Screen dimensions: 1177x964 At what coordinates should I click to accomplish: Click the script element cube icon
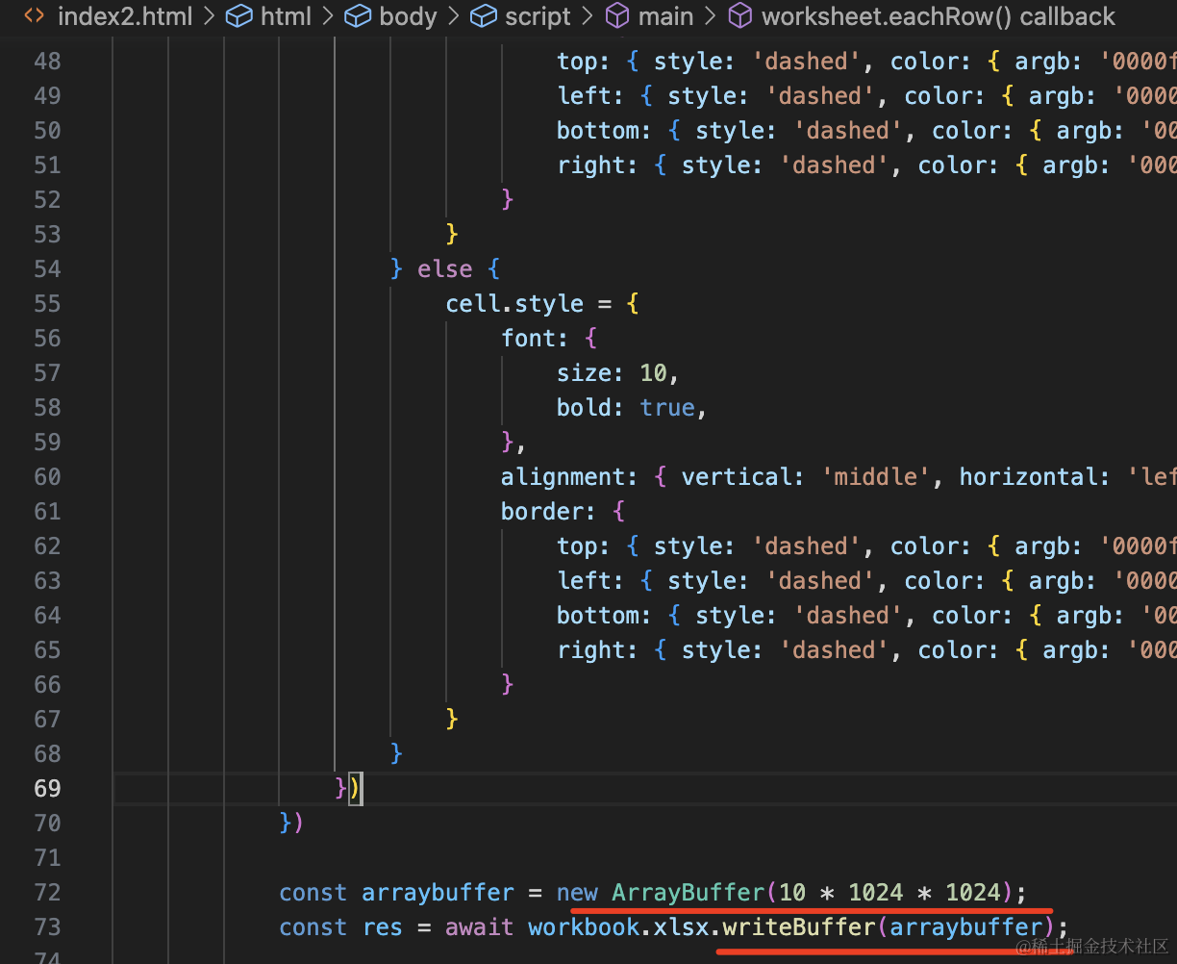(x=484, y=16)
